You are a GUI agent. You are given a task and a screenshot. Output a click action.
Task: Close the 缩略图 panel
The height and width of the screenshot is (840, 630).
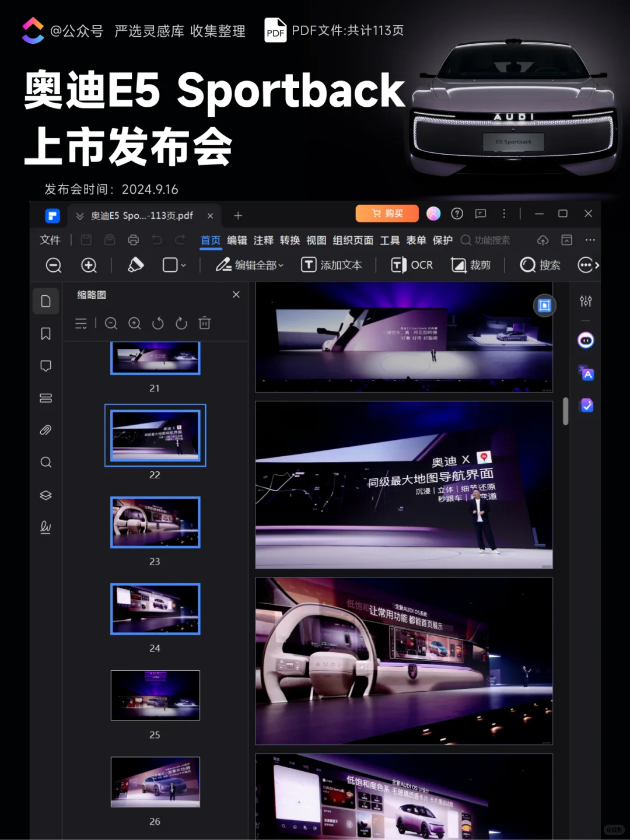coord(236,295)
